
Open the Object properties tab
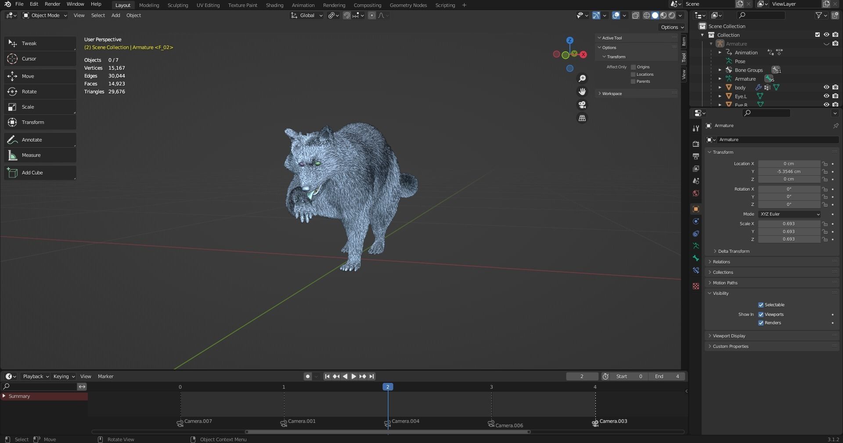[x=696, y=209]
